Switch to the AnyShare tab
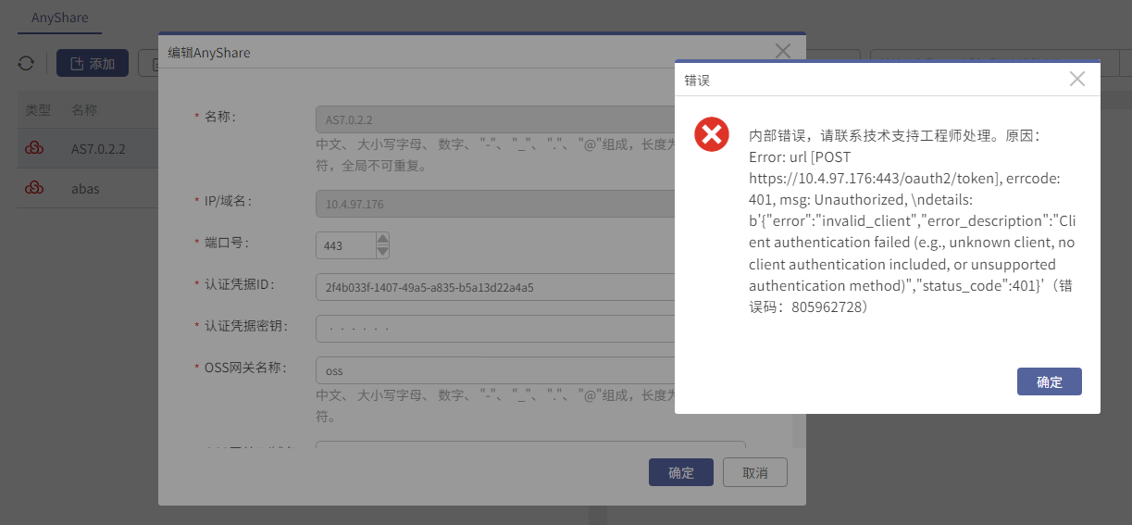 60,18
